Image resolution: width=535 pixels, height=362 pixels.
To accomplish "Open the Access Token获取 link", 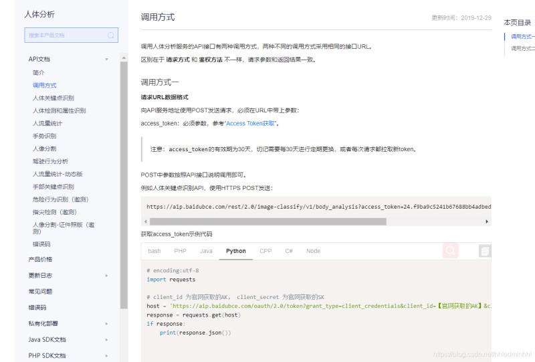I will point(251,124).
